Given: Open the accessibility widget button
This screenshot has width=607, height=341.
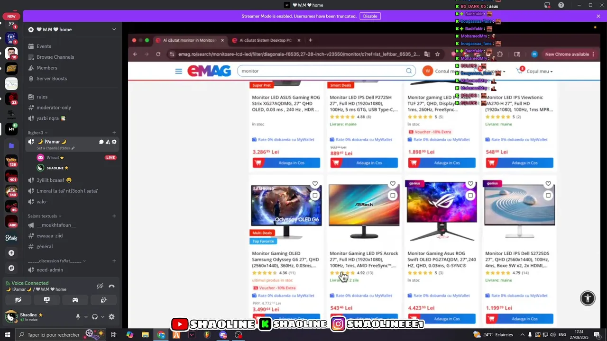Looking at the screenshot, I should (x=588, y=298).
